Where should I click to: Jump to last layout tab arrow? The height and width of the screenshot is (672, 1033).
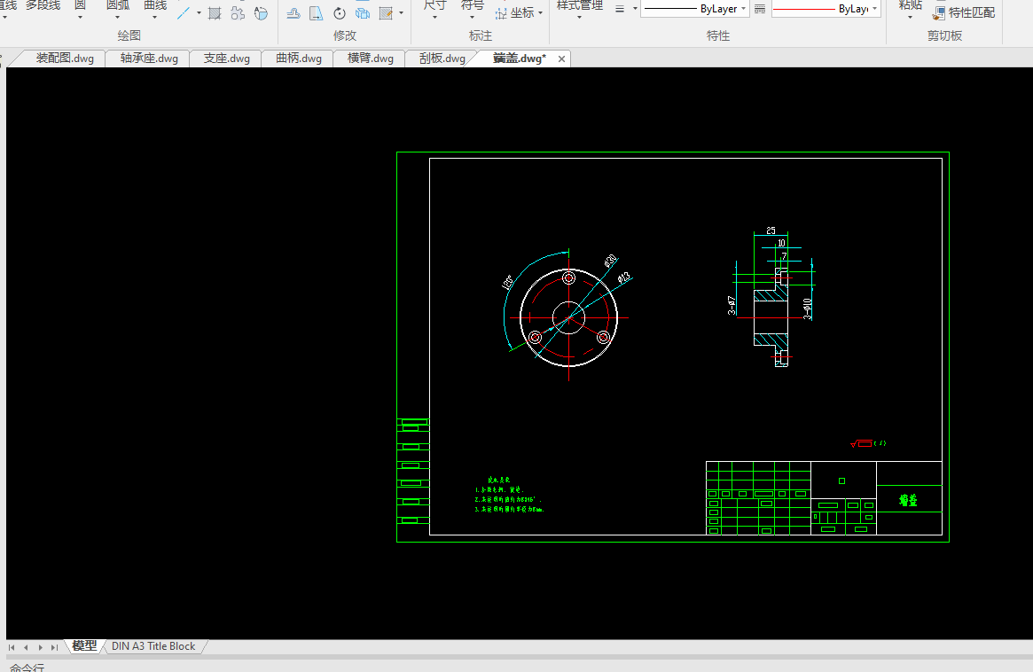click(55, 647)
